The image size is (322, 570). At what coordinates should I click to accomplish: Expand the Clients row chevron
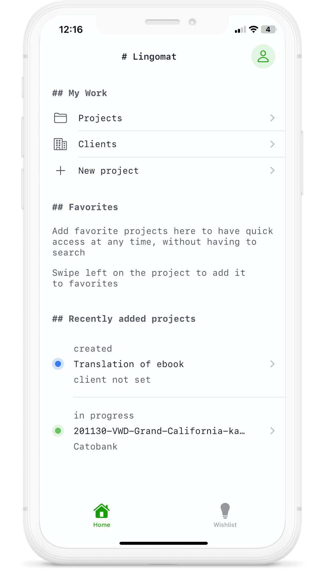(x=272, y=144)
